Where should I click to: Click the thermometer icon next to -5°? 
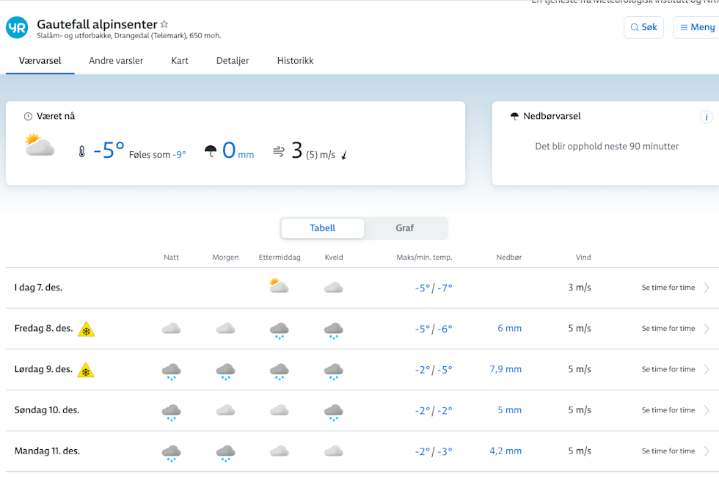click(81, 151)
